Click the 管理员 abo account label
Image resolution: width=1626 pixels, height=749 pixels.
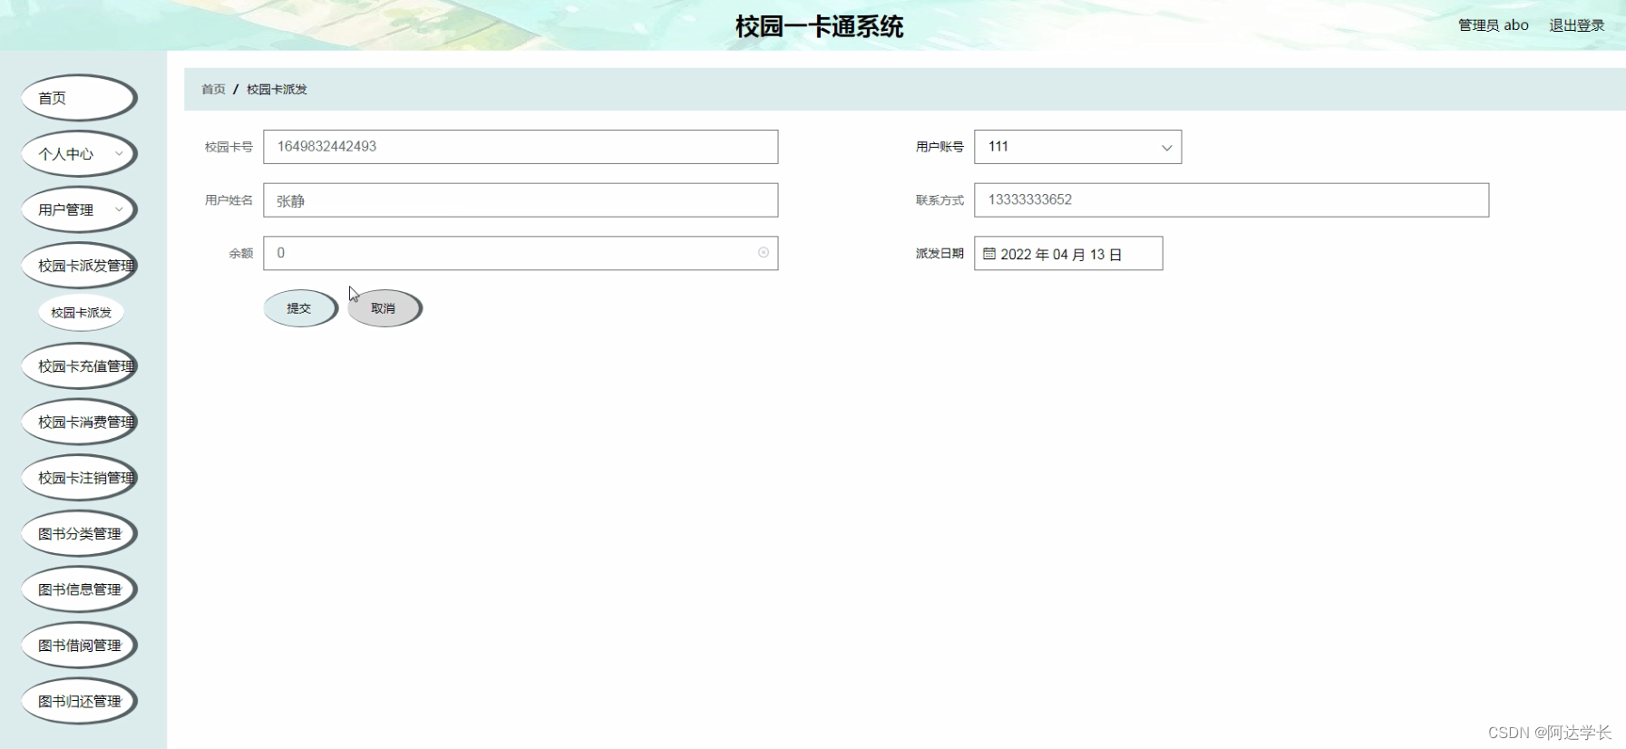[x=1493, y=25]
